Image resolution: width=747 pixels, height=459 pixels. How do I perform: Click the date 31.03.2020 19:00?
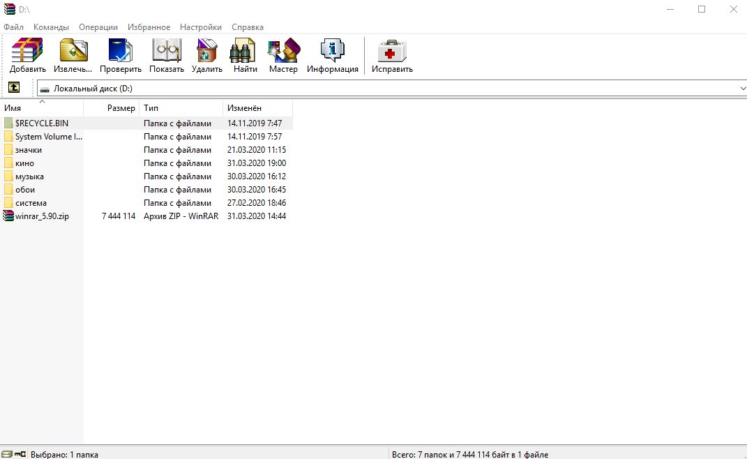pos(257,163)
